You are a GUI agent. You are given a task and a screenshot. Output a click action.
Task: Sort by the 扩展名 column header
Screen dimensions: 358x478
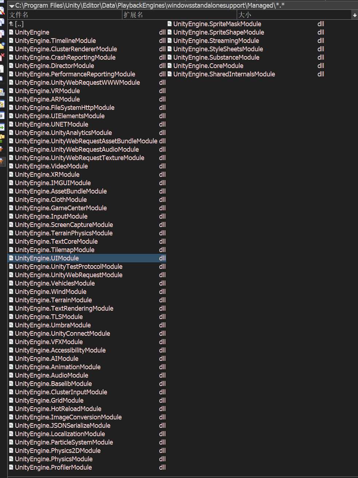point(180,15)
